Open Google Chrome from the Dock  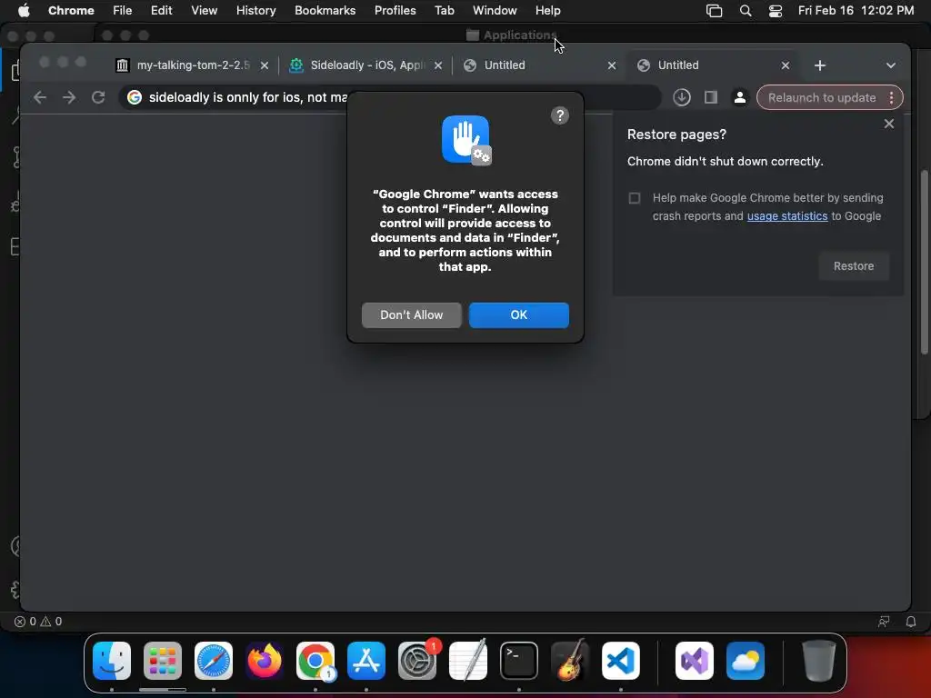pyautogui.click(x=315, y=661)
